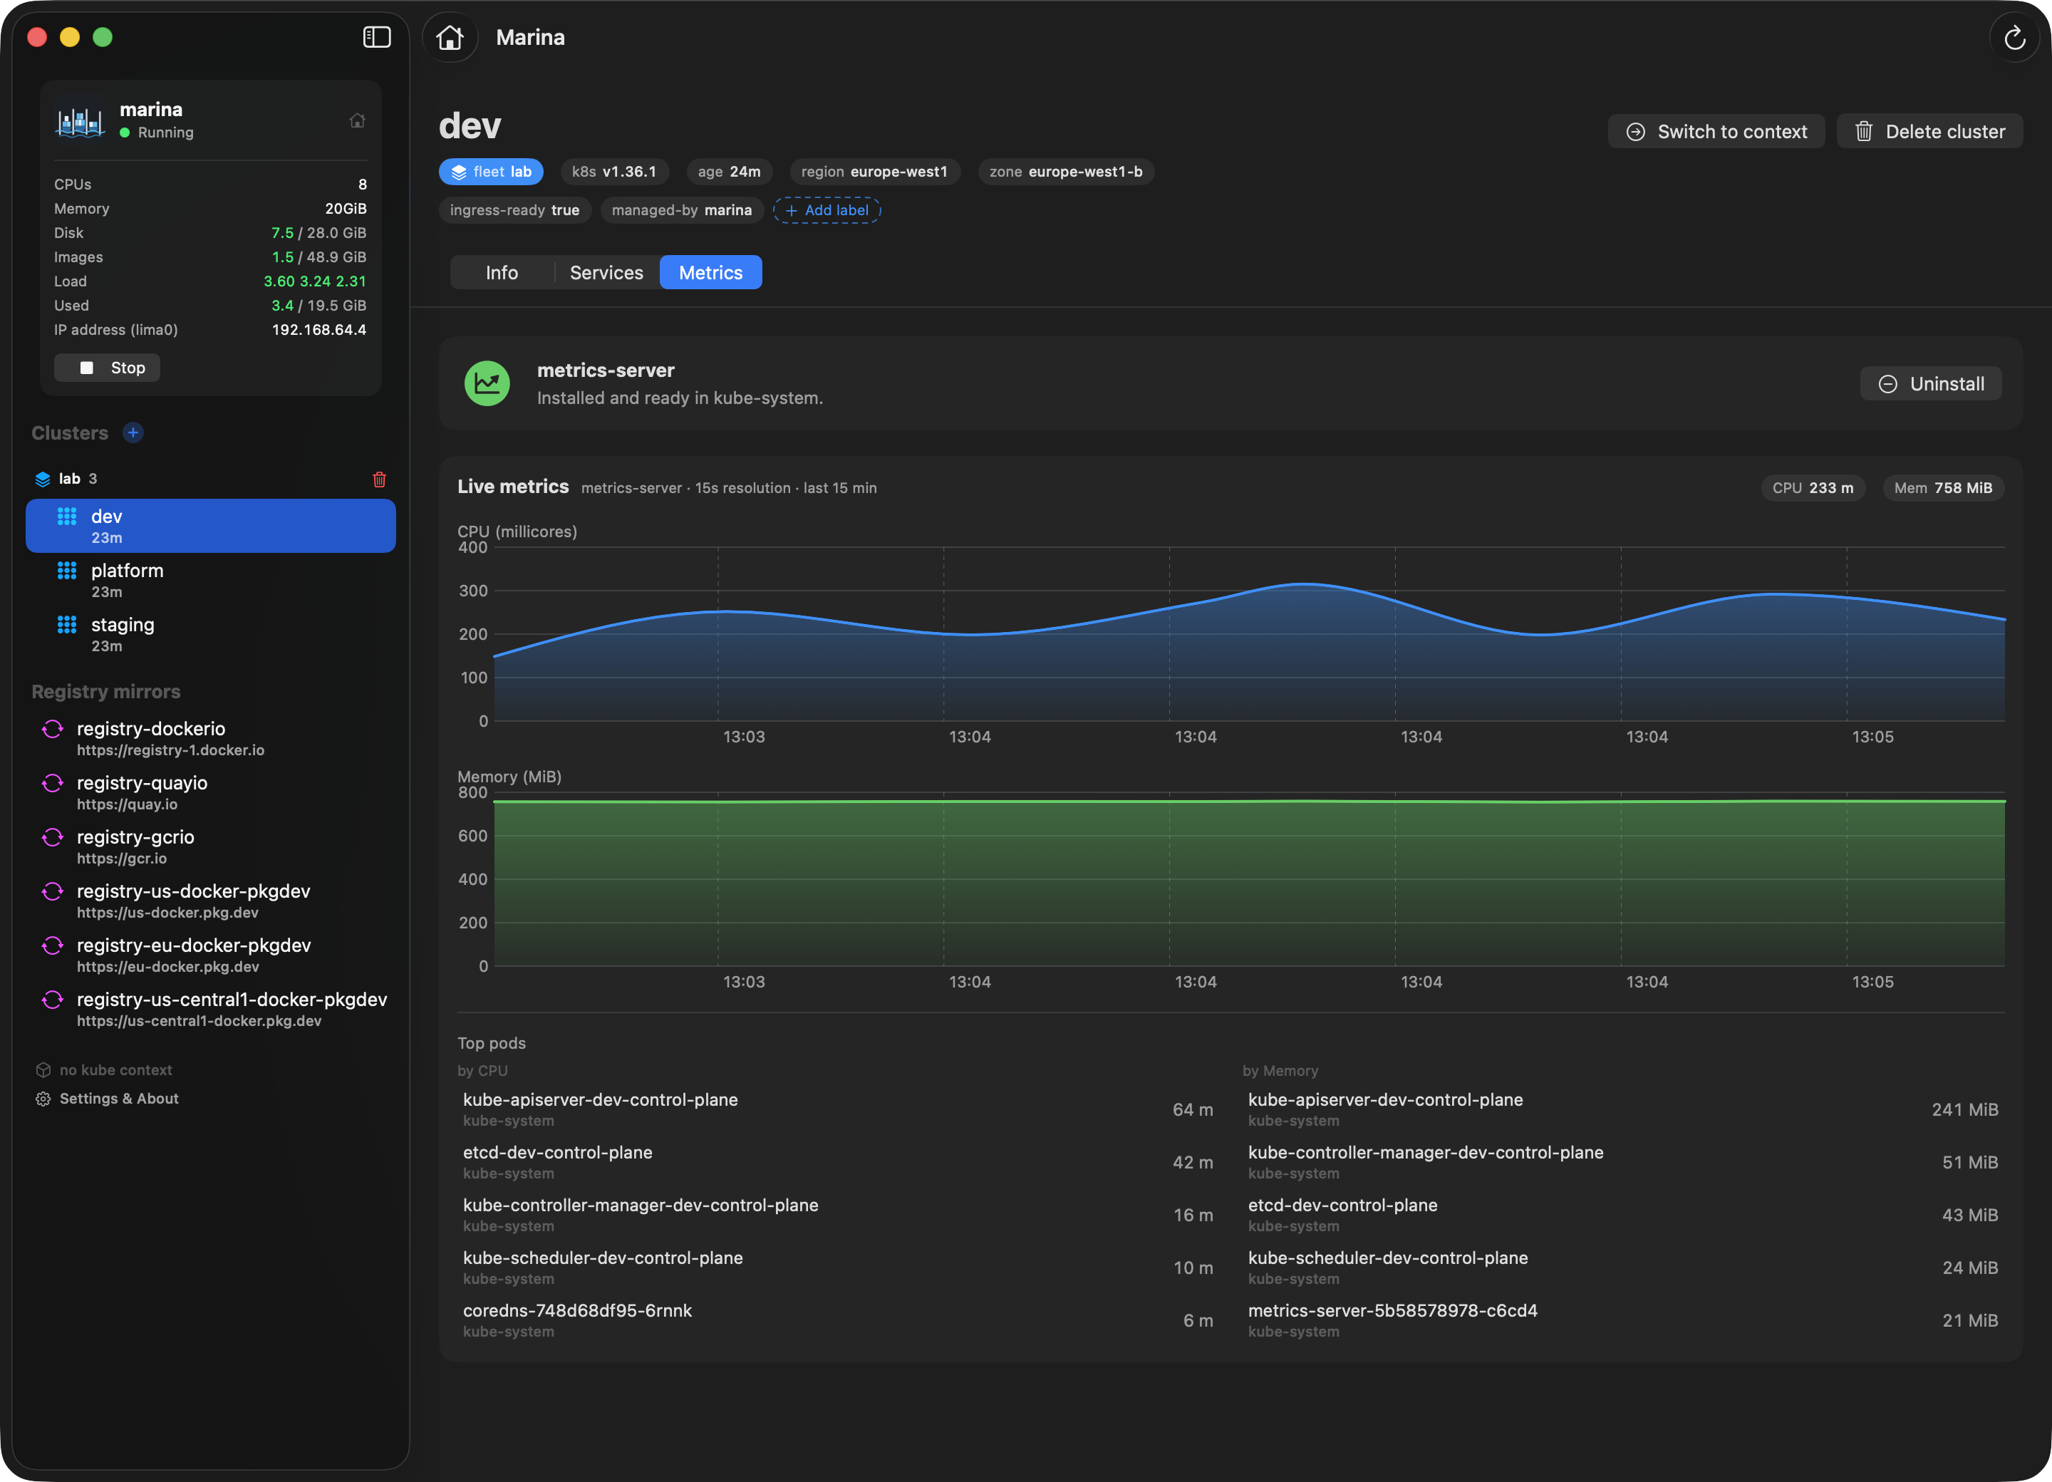This screenshot has width=2052, height=1482.
Task: Click the ingress-ready true label
Action: coord(515,210)
